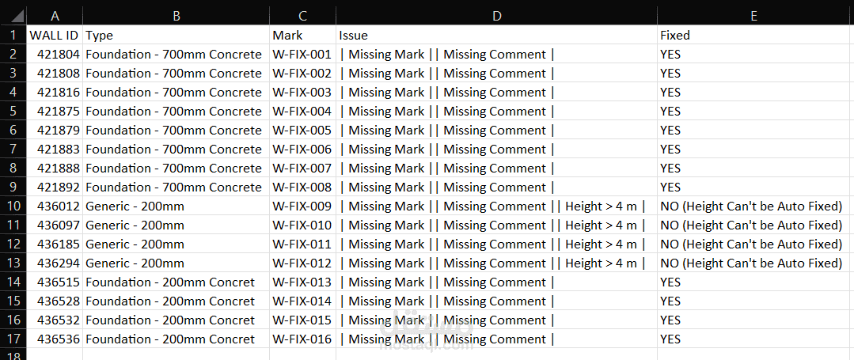The height and width of the screenshot is (360, 854).
Task: Select column D header
Action: 496,16
